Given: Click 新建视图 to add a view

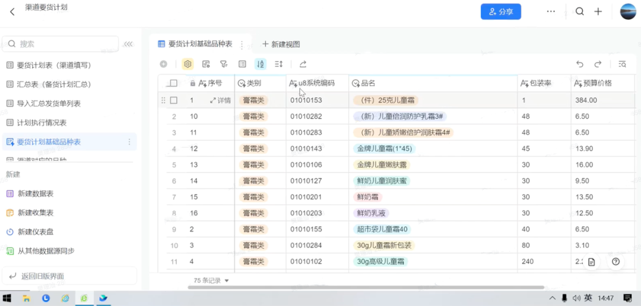Looking at the screenshot, I should pos(281,44).
